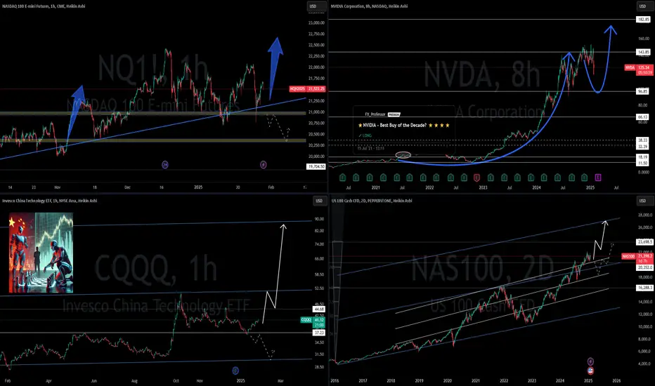Open the China robots chess image in CQQQ chart
The image size is (655, 386).
(x=41, y=253)
